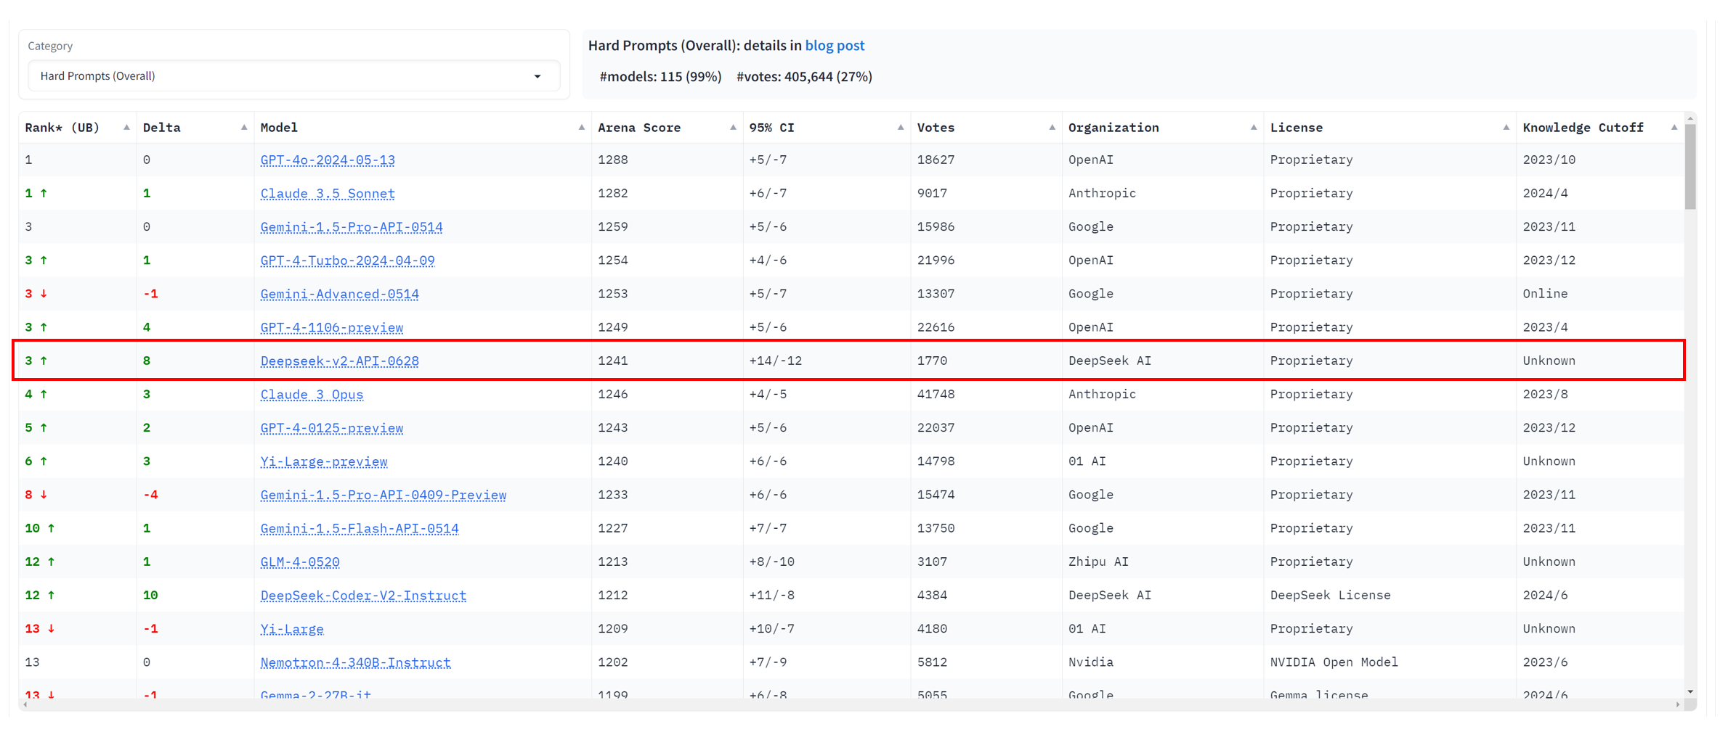Sort by Arena Score arrow icon
1720x732 pixels.
[733, 128]
